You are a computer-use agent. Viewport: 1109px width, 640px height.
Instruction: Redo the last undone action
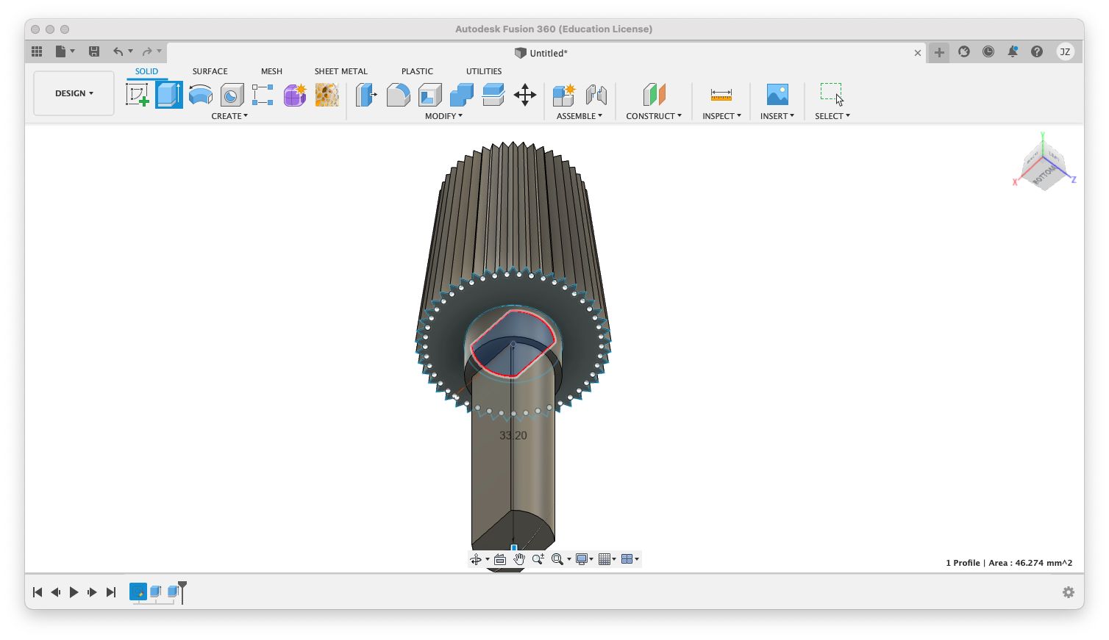(x=147, y=51)
